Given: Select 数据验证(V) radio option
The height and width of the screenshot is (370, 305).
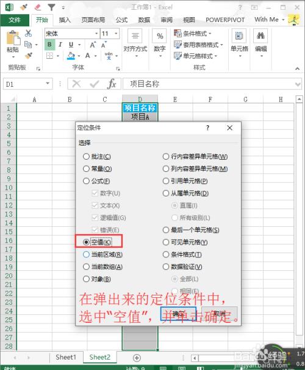Looking at the screenshot, I should pyautogui.click(x=182, y=267).
